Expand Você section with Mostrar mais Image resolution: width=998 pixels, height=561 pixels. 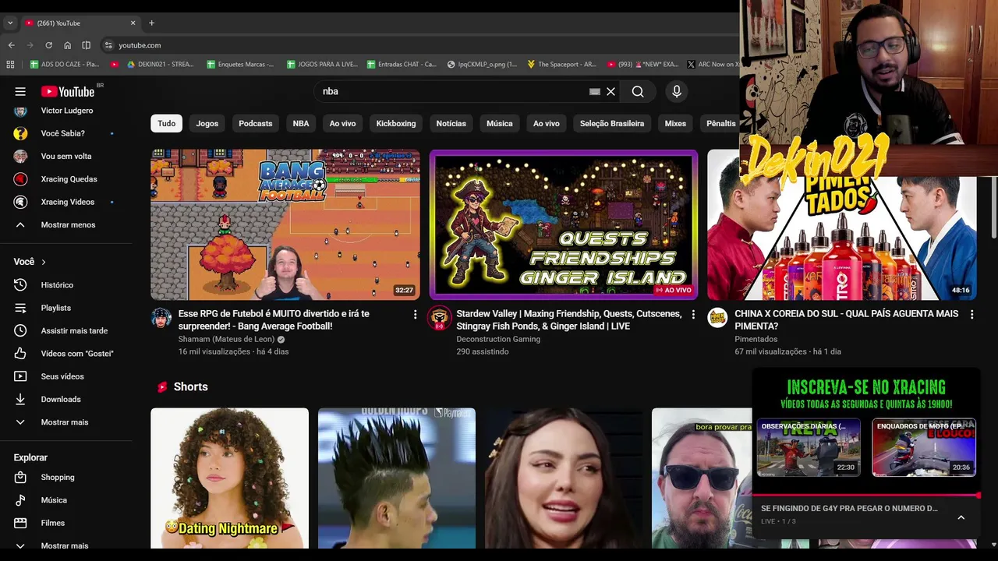(65, 422)
